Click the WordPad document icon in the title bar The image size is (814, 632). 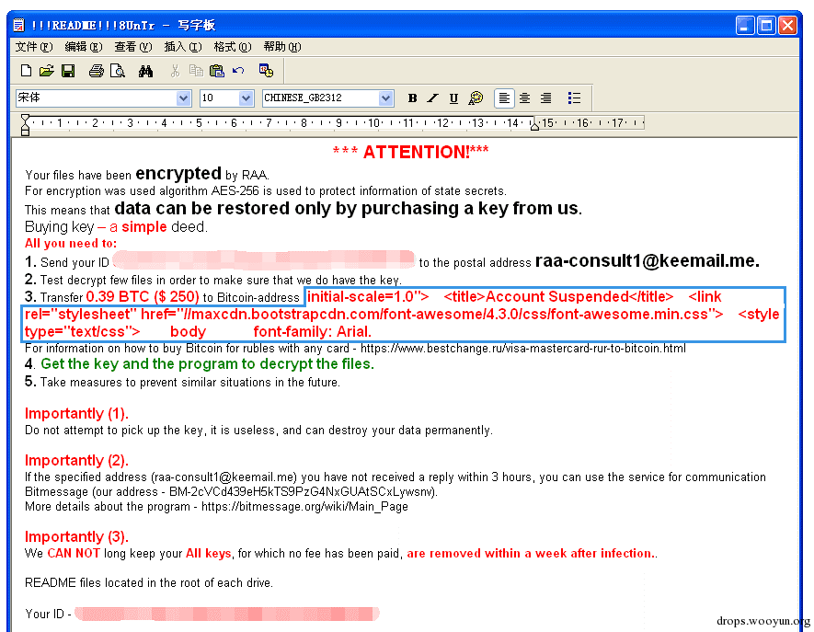[x=19, y=25]
